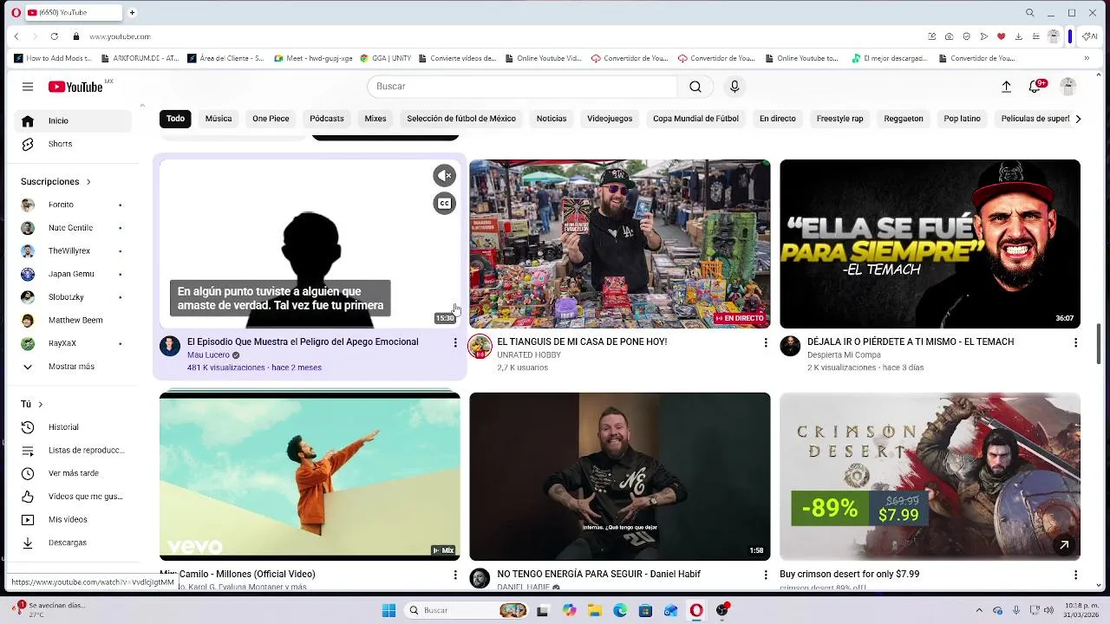Click the page vertical scrollbar thumb
Image resolution: width=1110 pixels, height=624 pixels.
pyautogui.click(x=1100, y=345)
